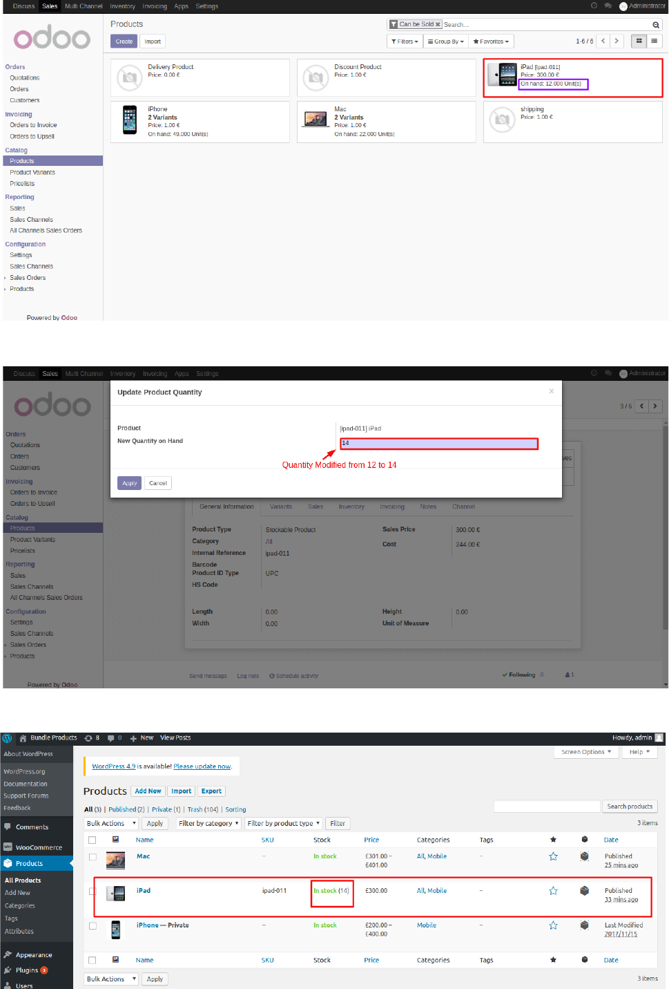Image resolution: width=669 pixels, height=989 pixels.
Task: Tick the select-all checkbox in the table footer
Action: coord(93,960)
